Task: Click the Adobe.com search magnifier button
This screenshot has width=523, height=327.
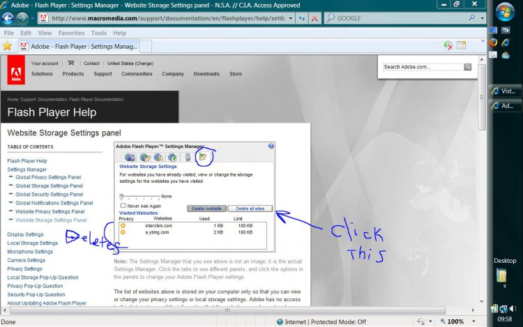Action: (x=468, y=67)
